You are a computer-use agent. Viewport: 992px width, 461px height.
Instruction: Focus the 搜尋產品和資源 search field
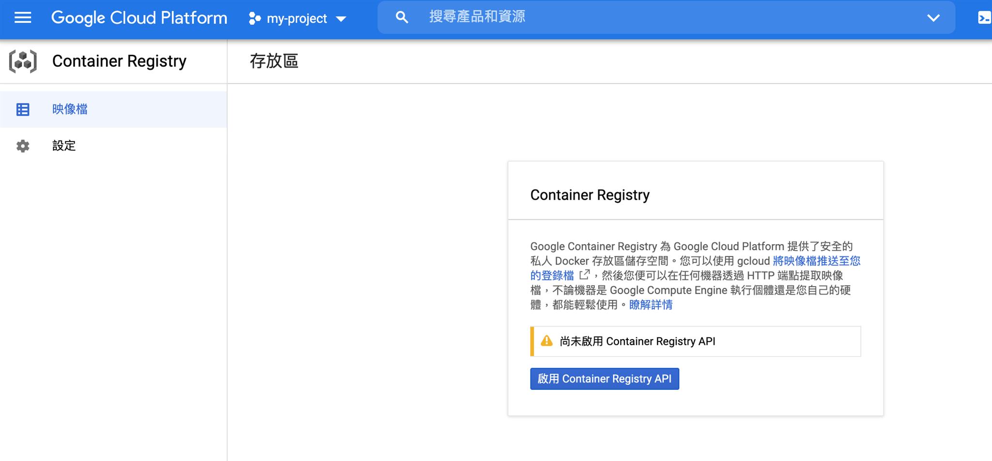click(x=666, y=17)
